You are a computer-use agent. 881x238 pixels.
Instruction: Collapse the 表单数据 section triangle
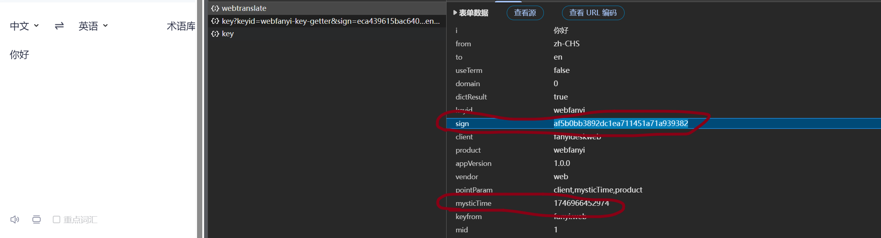[455, 13]
